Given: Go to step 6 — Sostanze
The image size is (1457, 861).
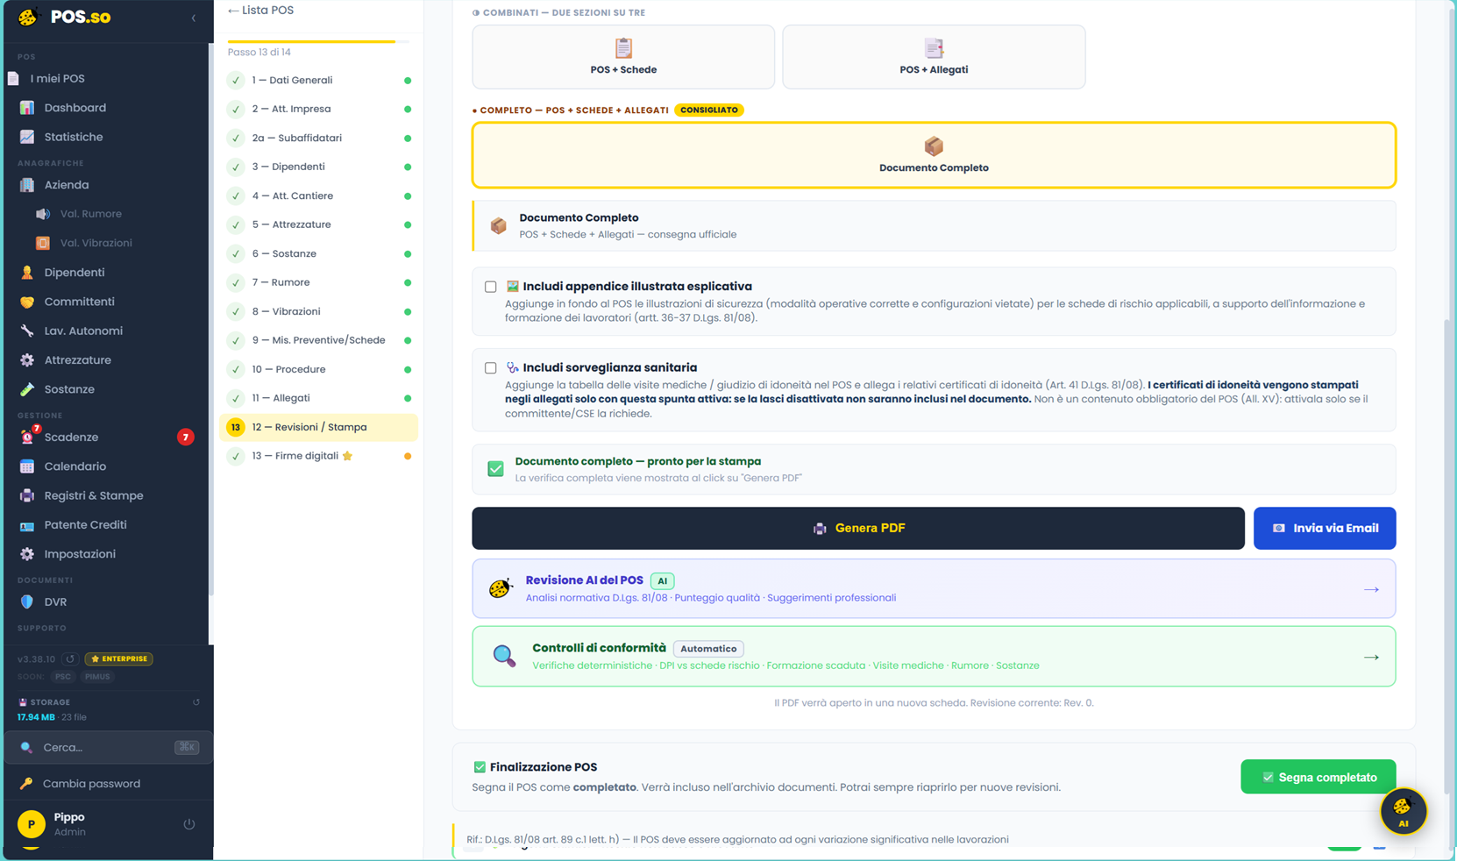Looking at the screenshot, I should click(319, 253).
